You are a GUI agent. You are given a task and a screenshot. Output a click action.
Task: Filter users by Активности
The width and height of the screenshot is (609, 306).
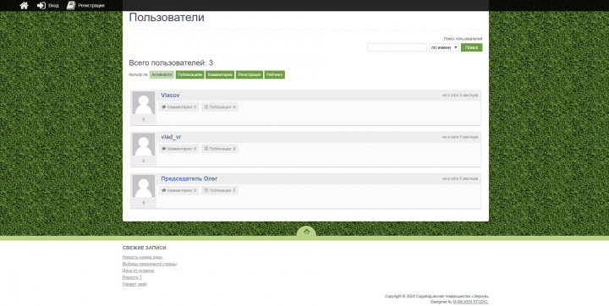coord(162,74)
